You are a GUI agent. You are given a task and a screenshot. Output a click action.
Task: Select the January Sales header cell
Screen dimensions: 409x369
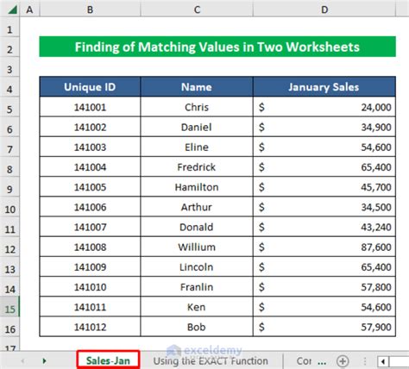click(x=324, y=87)
